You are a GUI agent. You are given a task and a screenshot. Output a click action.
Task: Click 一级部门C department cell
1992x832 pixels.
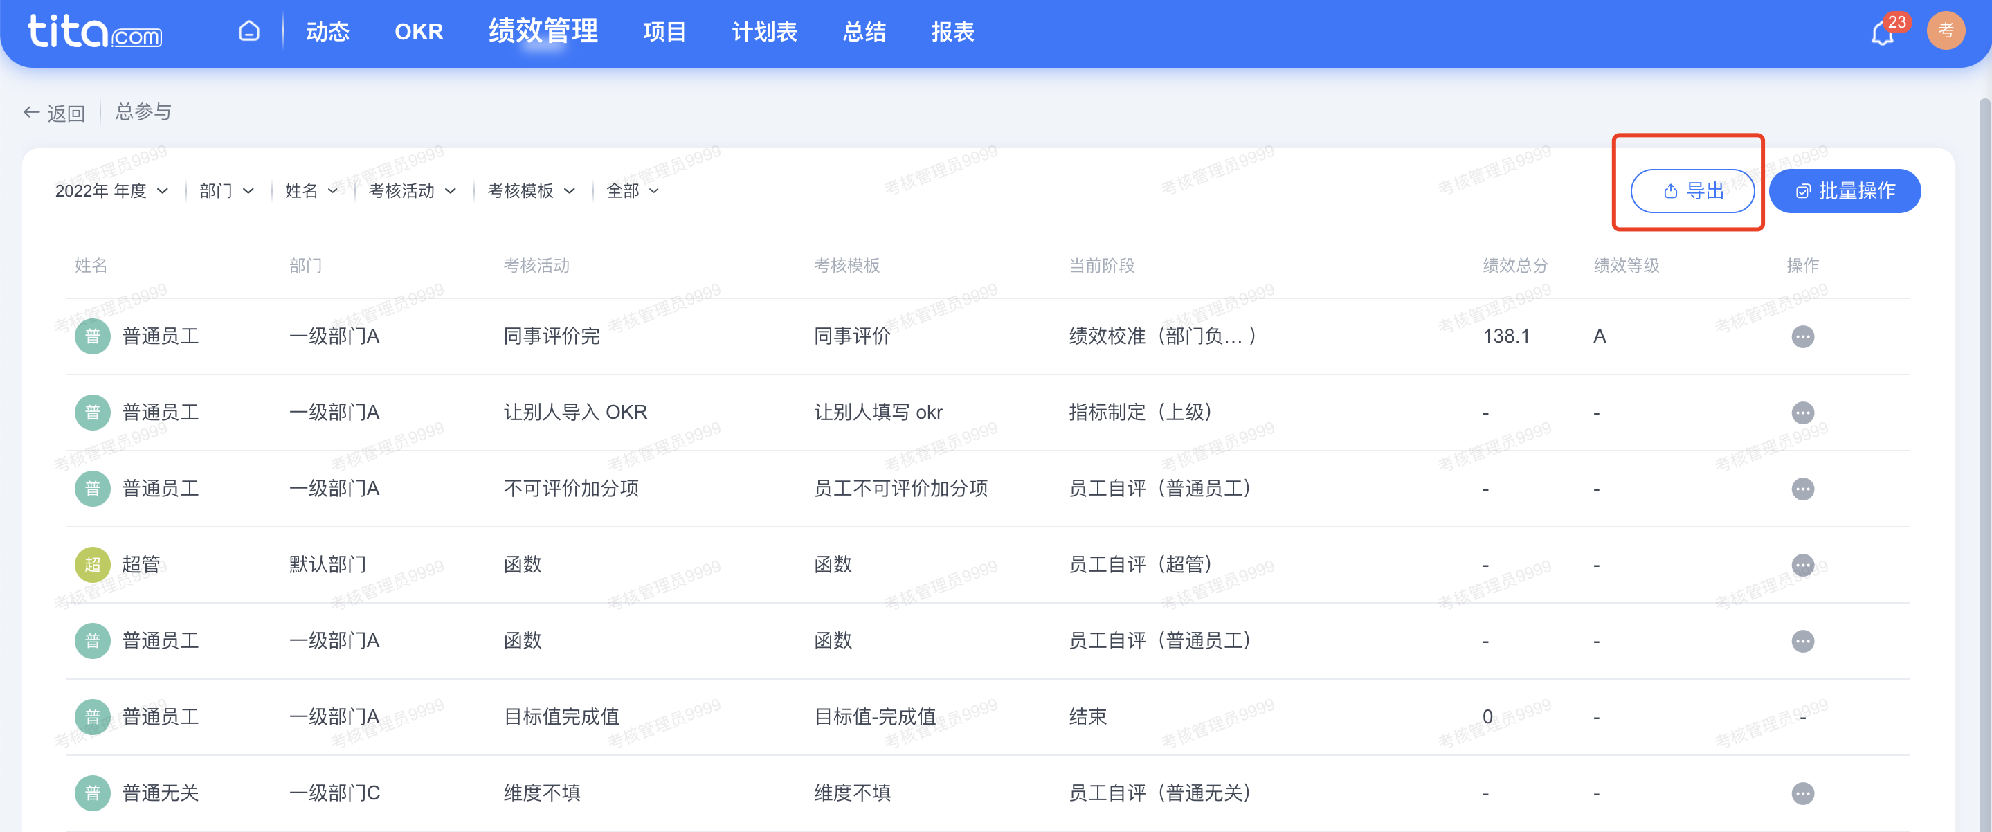pyautogui.click(x=334, y=793)
